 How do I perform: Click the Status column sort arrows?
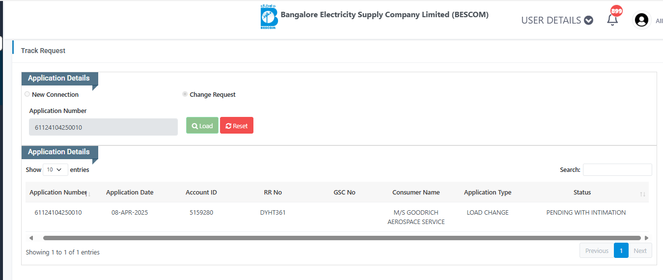[642, 195]
